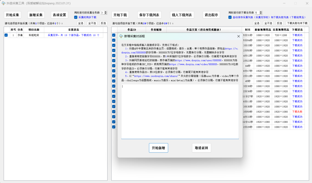Uncheck the first download list row checkbox
Screen dimensions: 312x183
pos(114,35)
